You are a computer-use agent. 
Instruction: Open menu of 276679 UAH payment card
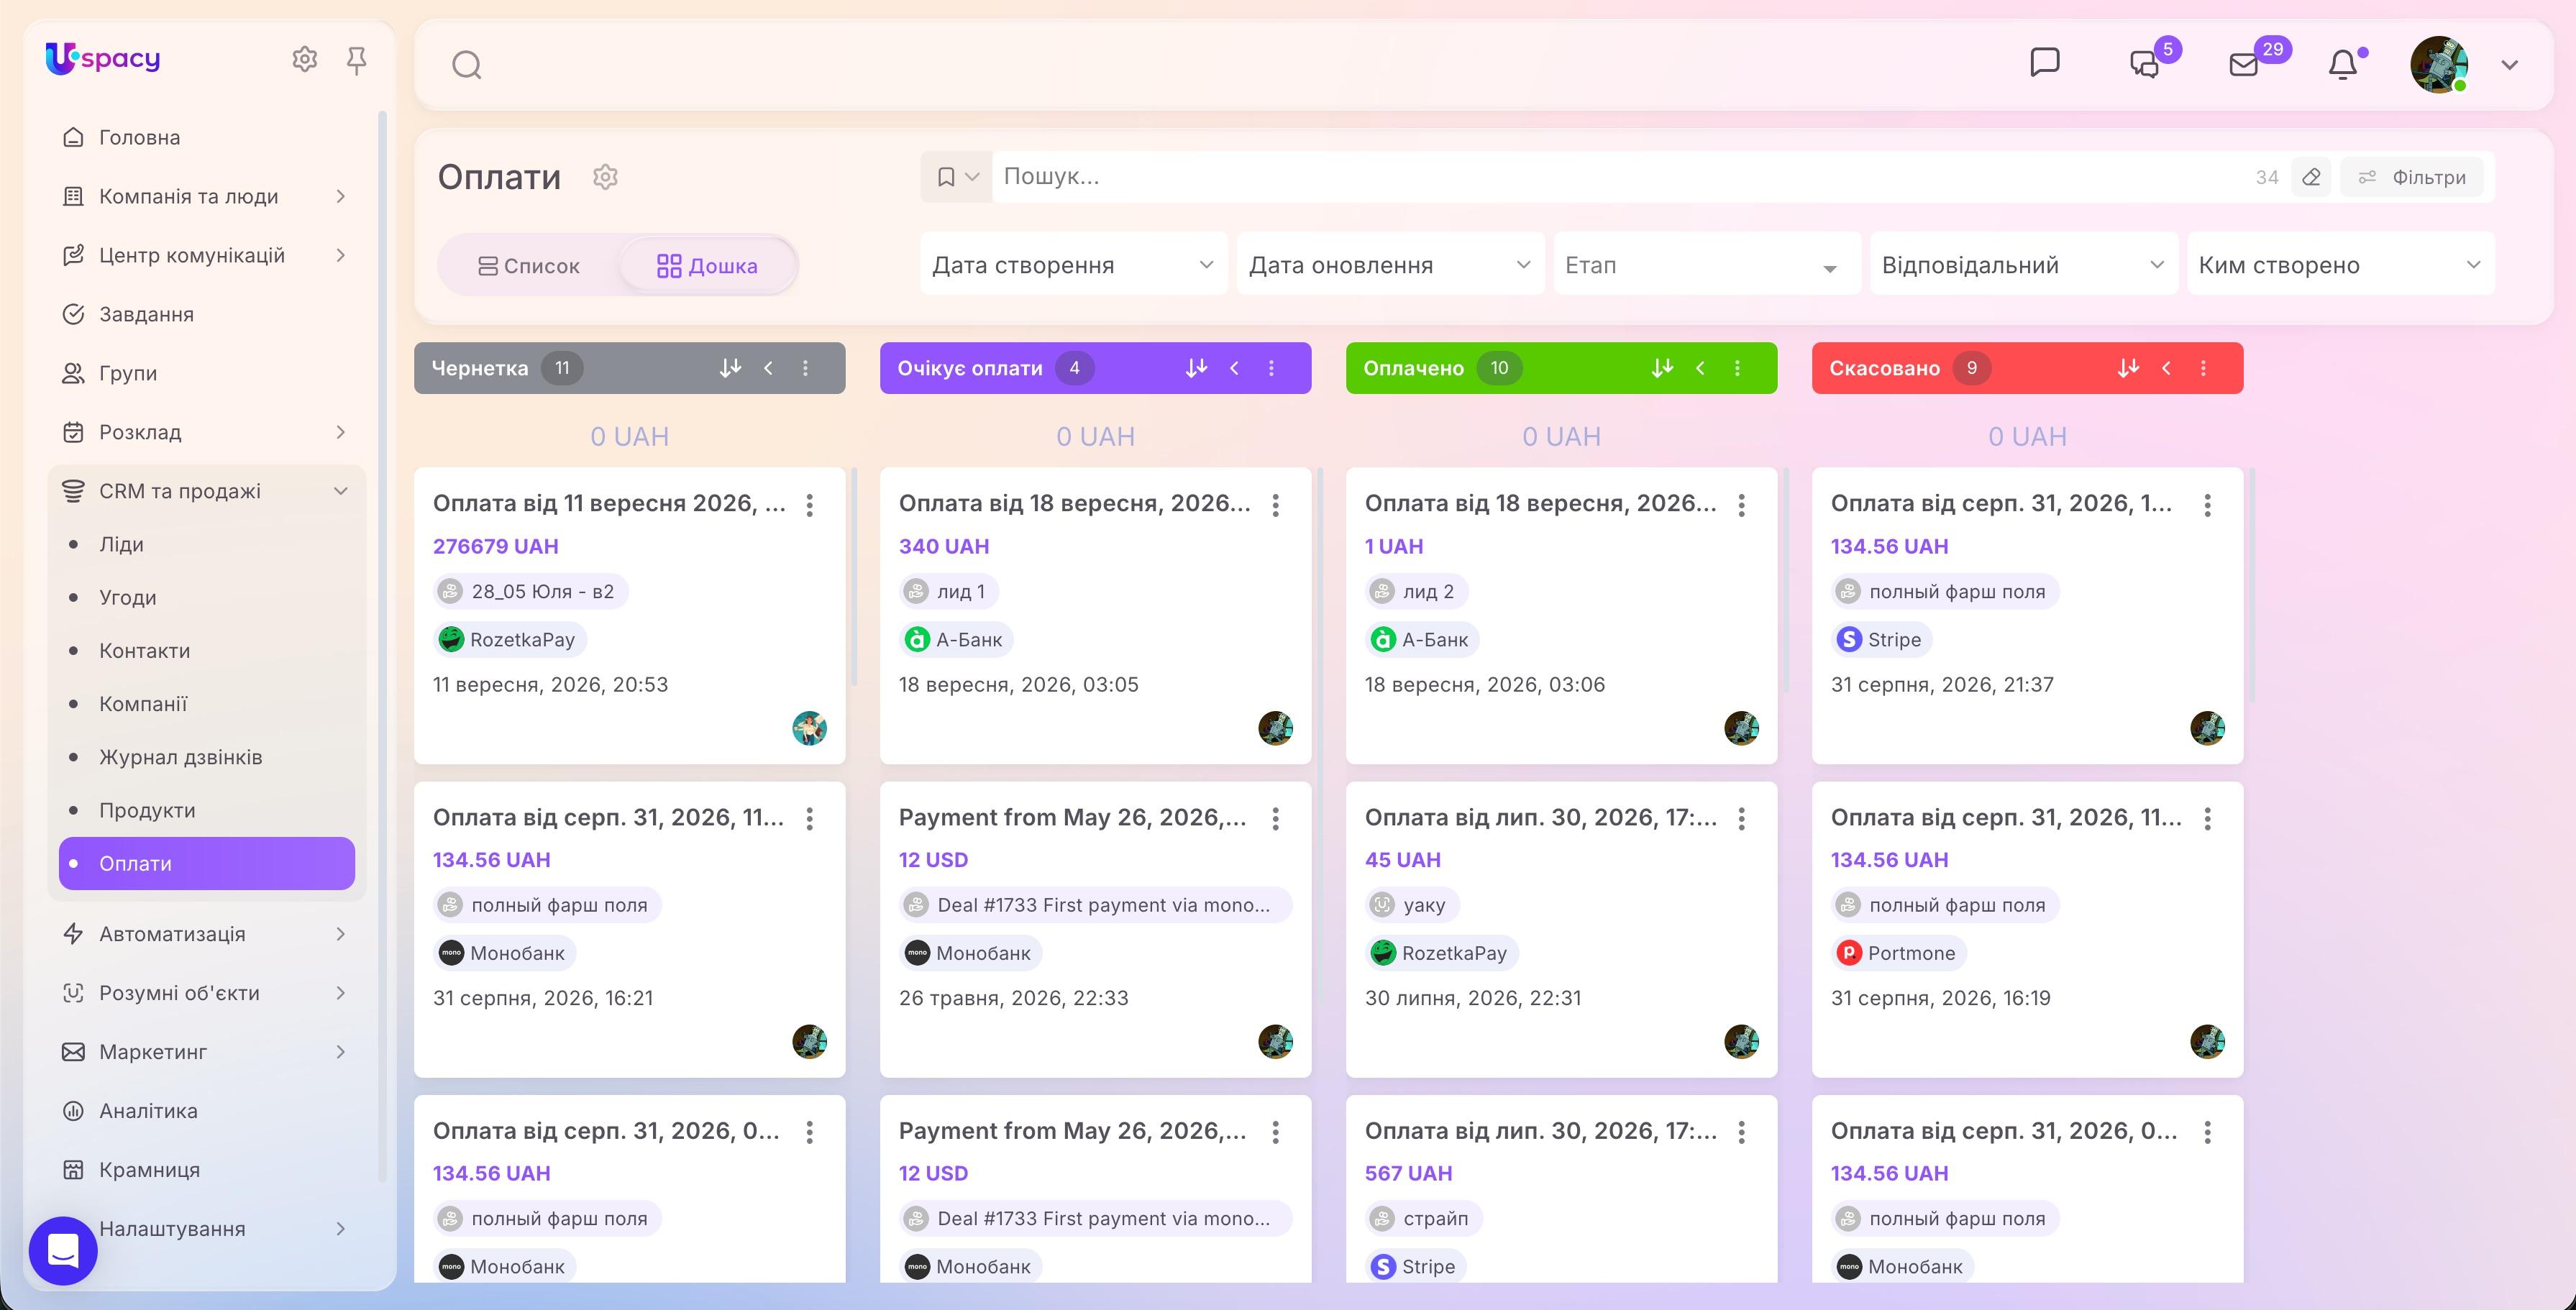pyautogui.click(x=810, y=505)
